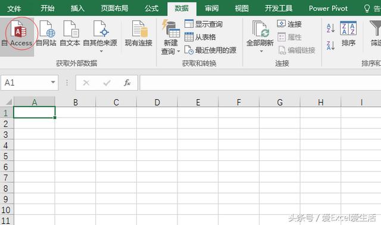Select column H header
This screenshot has height=225, width=381.
click(x=320, y=102)
